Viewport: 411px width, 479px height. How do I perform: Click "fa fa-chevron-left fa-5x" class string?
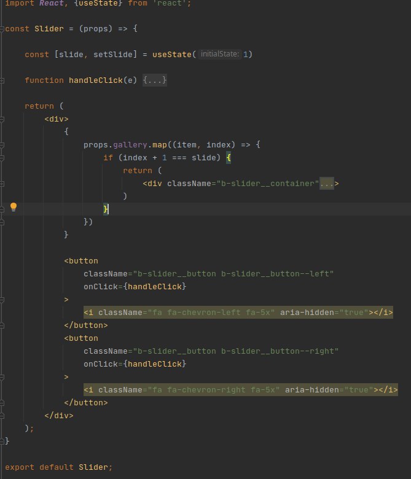pos(211,313)
